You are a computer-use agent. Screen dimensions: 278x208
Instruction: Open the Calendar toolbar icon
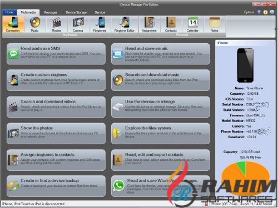(x=193, y=24)
